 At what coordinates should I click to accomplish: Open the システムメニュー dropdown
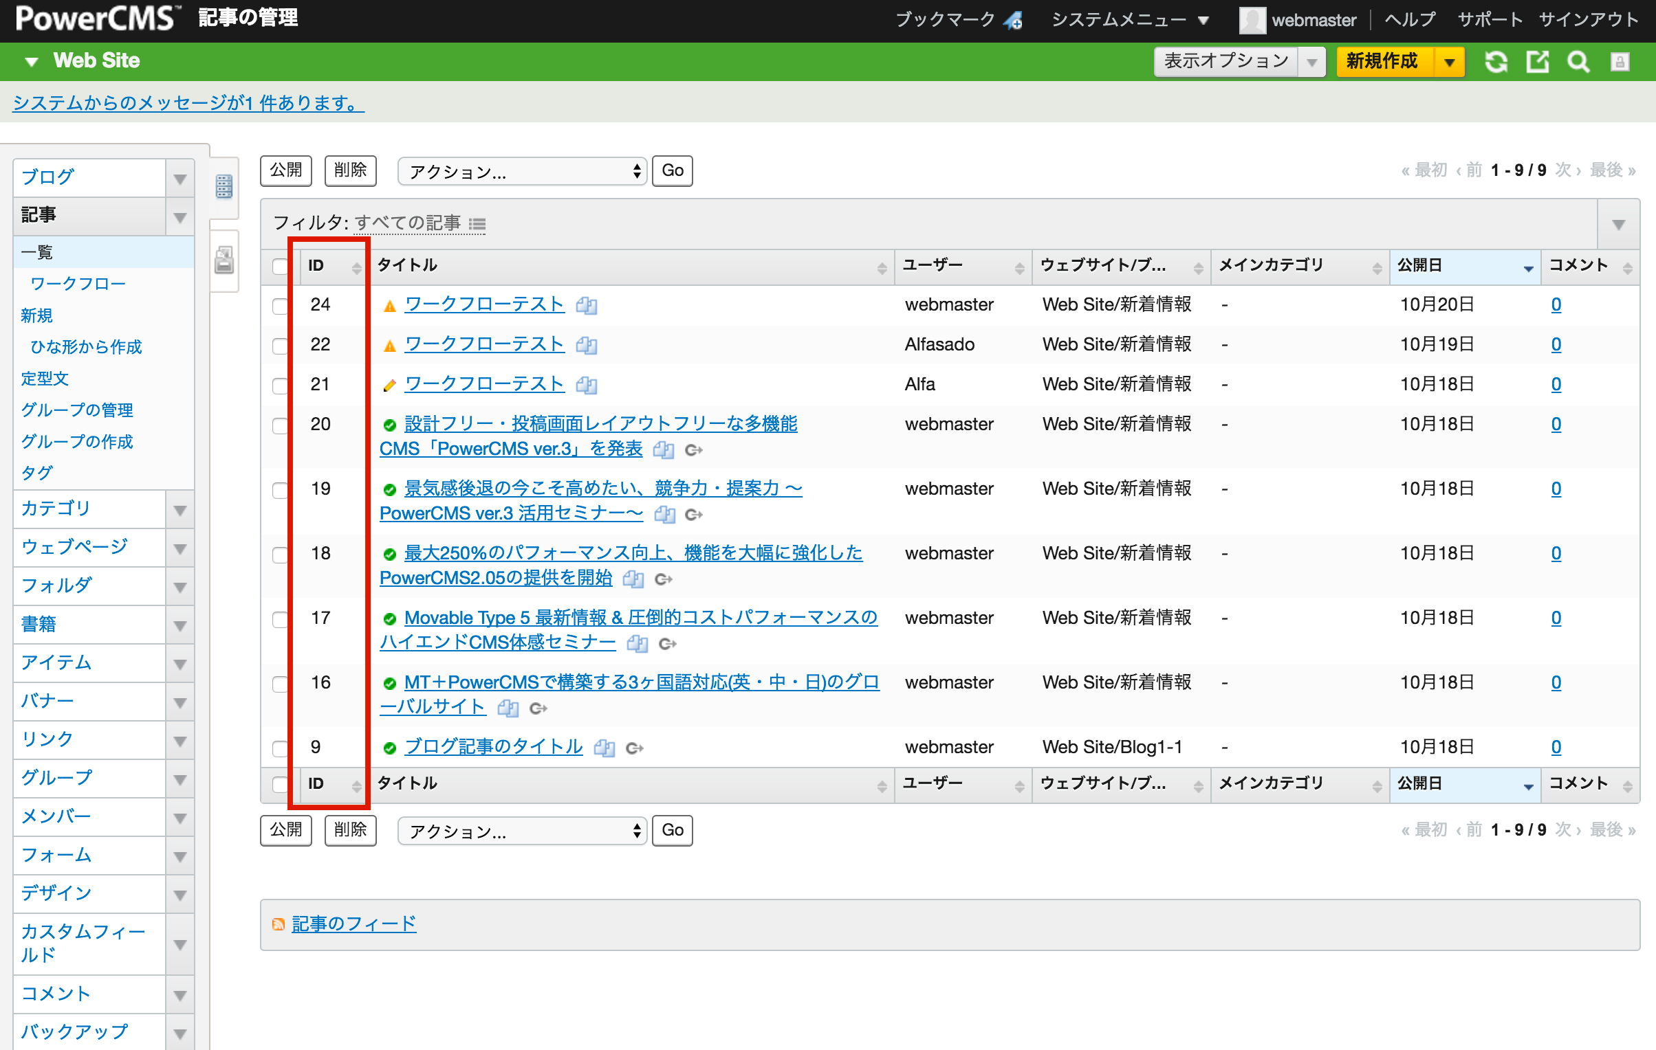1130,20
